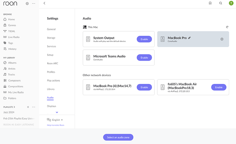The height and width of the screenshot is (144, 236).
Task: Select the MacBook Pro CoreAudio card
Action: pos(193,39)
